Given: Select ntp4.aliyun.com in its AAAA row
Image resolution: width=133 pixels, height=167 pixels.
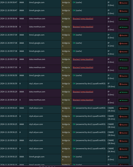Looking at the screenshot, I should 36,108.
